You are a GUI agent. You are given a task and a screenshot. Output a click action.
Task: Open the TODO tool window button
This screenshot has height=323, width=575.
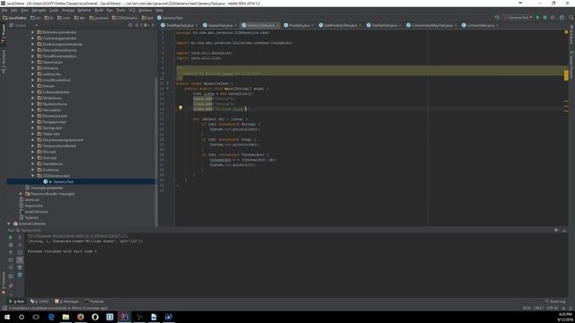pyautogui.click(x=40, y=301)
